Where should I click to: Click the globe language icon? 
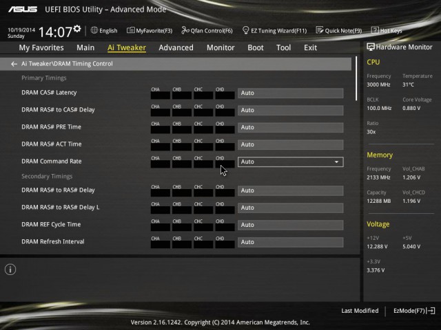(94, 30)
